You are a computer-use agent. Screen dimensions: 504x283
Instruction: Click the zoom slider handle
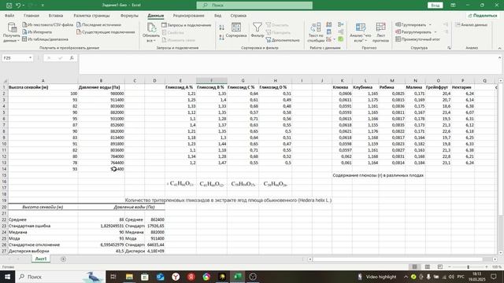(x=468, y=267)
